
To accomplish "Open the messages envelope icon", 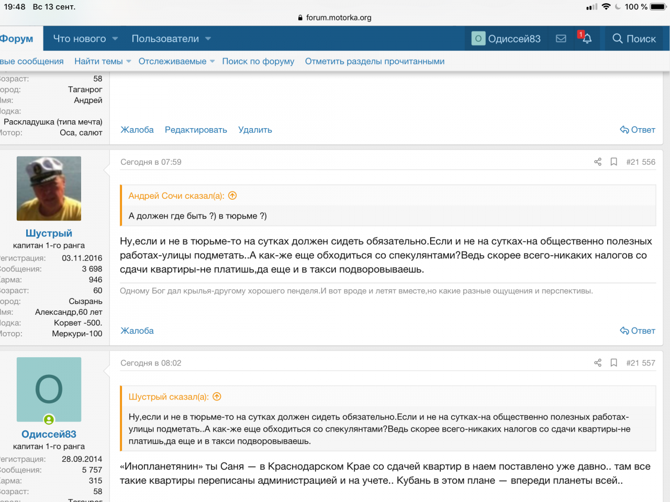I will [x=561, y=39].
